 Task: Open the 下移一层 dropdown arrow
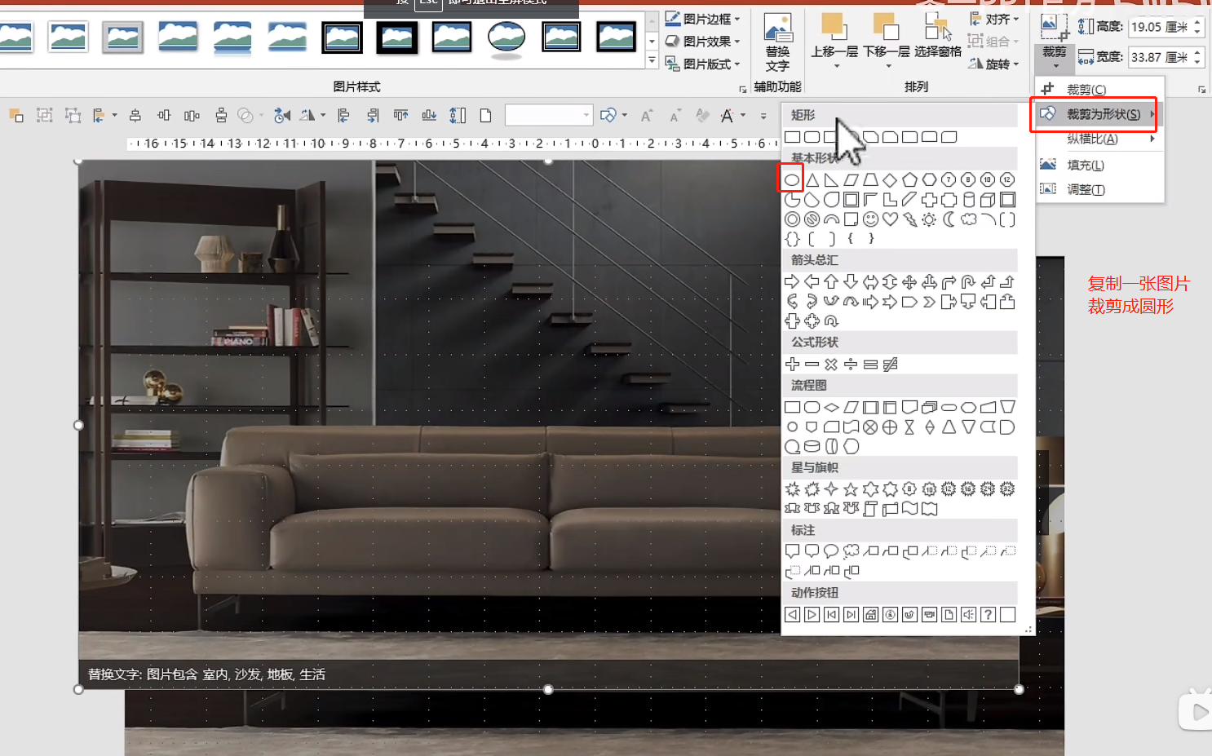tap(888, 66)
